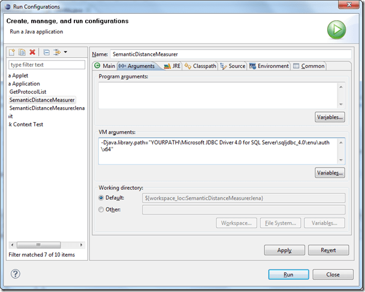This screenshot has height=292, width=365.
Task: Click the filter launch configurations icon
Action: (x=57, y=53)
